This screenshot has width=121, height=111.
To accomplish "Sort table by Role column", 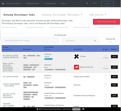I will click(6, 47).
